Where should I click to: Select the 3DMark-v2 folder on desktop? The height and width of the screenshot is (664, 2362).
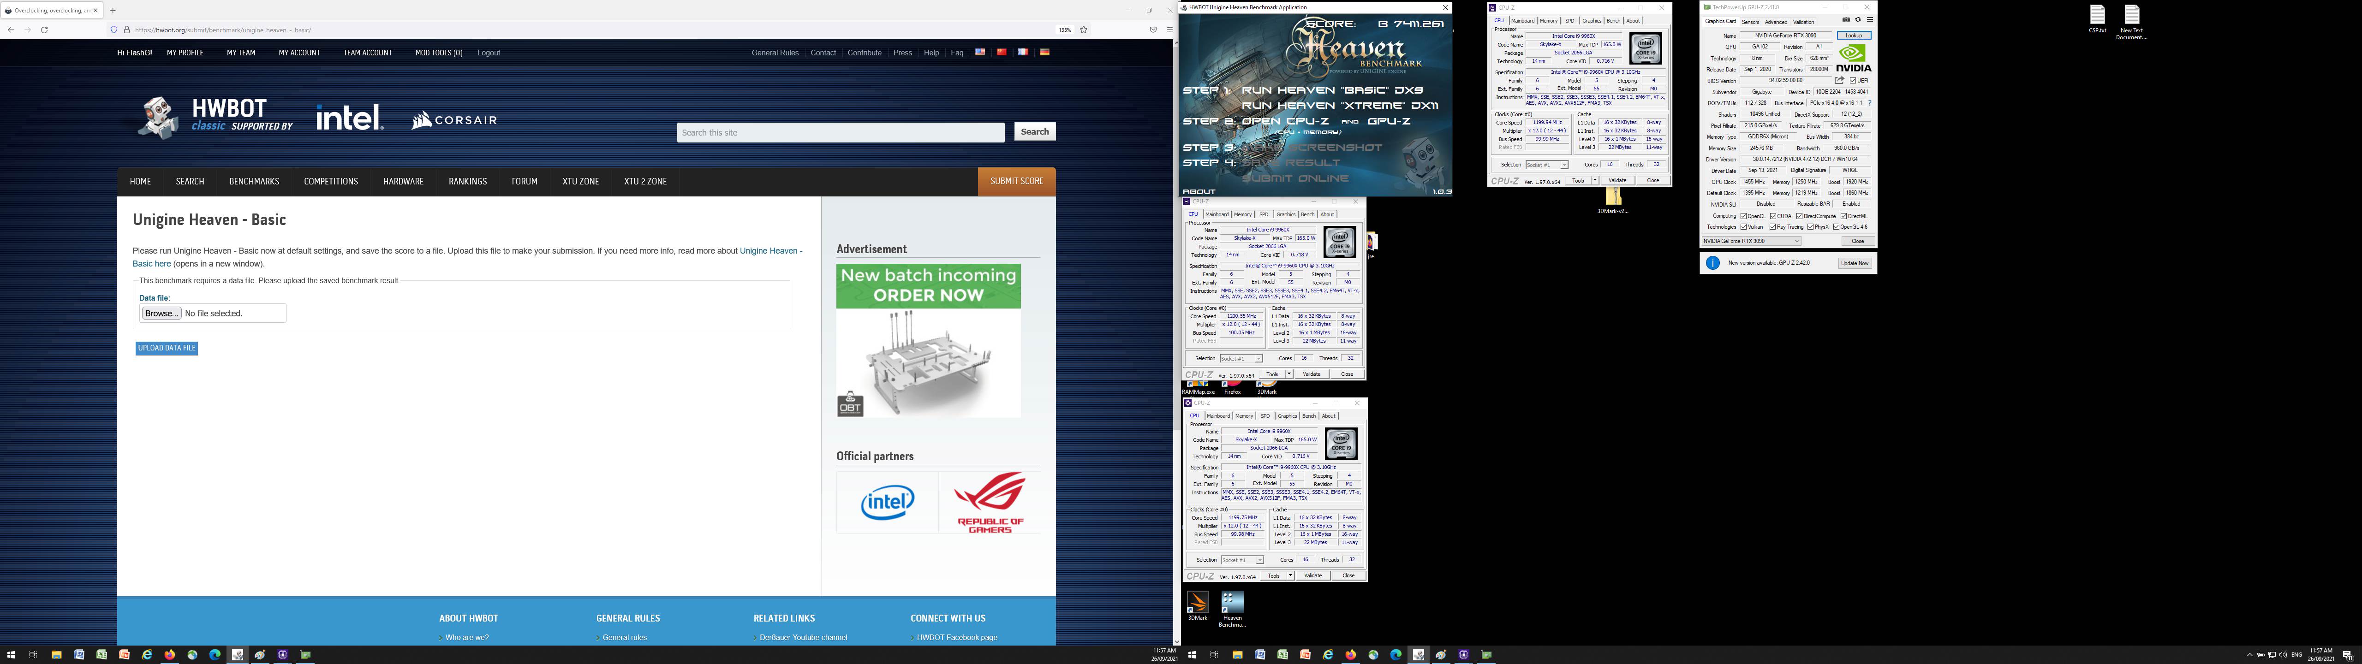[x=1613, y=201]
